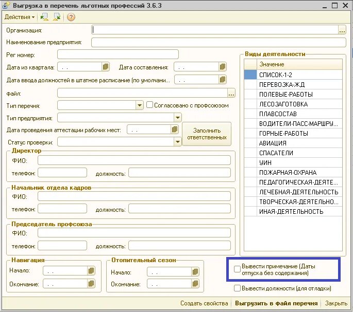Viewport: 353px width, 312px height.
Task: Click the window title bar app icon
Action: (x=6, y=5)
